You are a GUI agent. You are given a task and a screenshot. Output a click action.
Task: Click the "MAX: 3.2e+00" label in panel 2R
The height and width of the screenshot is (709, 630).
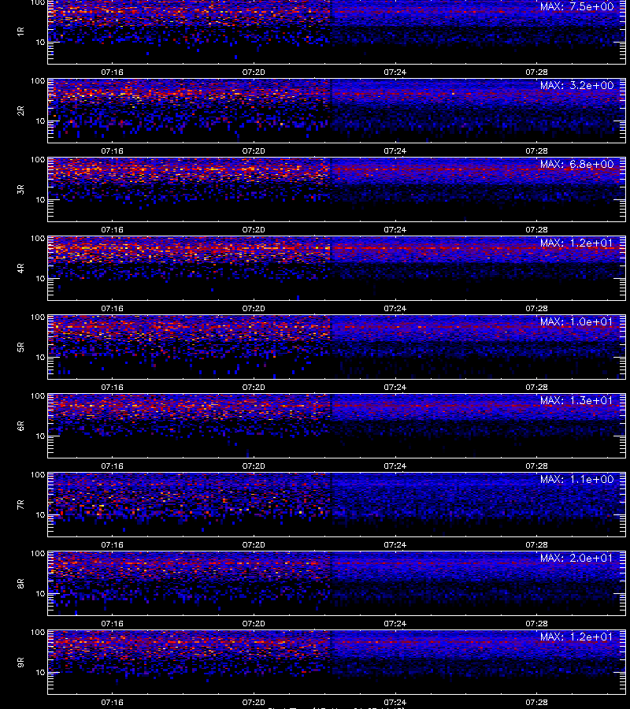[x=576, y=85]
